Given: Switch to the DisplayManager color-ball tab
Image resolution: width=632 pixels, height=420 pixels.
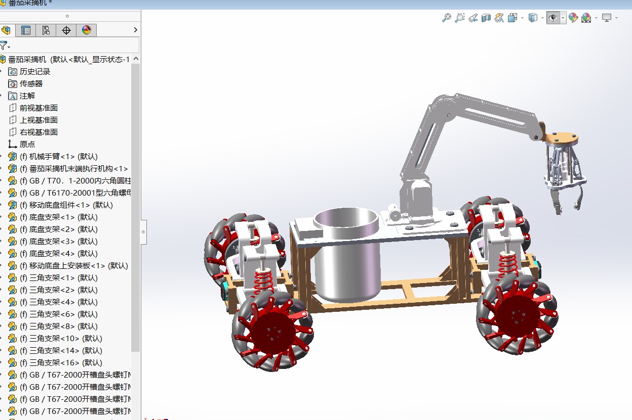Looking at the screenshot, I should pyautogui.click(x=86, y=30).
